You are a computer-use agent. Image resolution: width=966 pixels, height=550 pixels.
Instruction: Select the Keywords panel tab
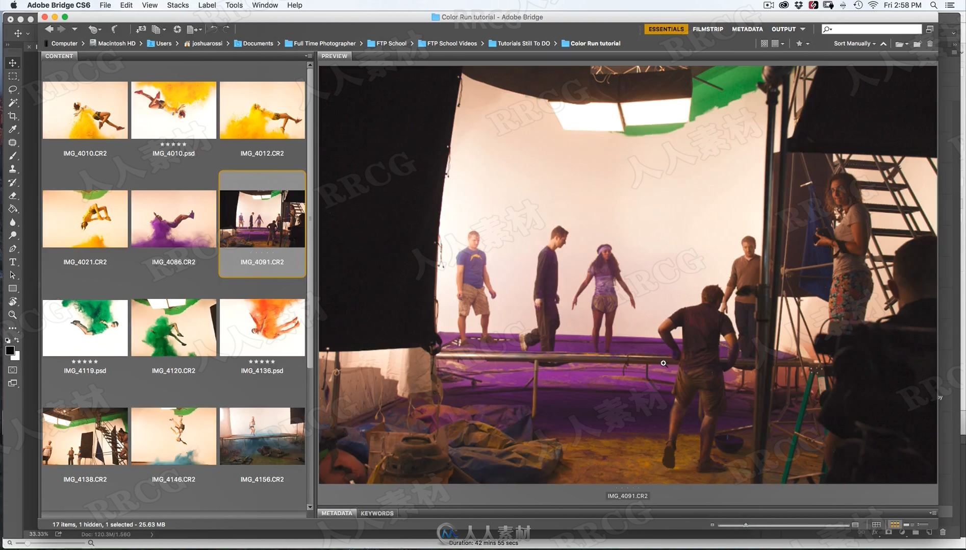tap(377, 513)
